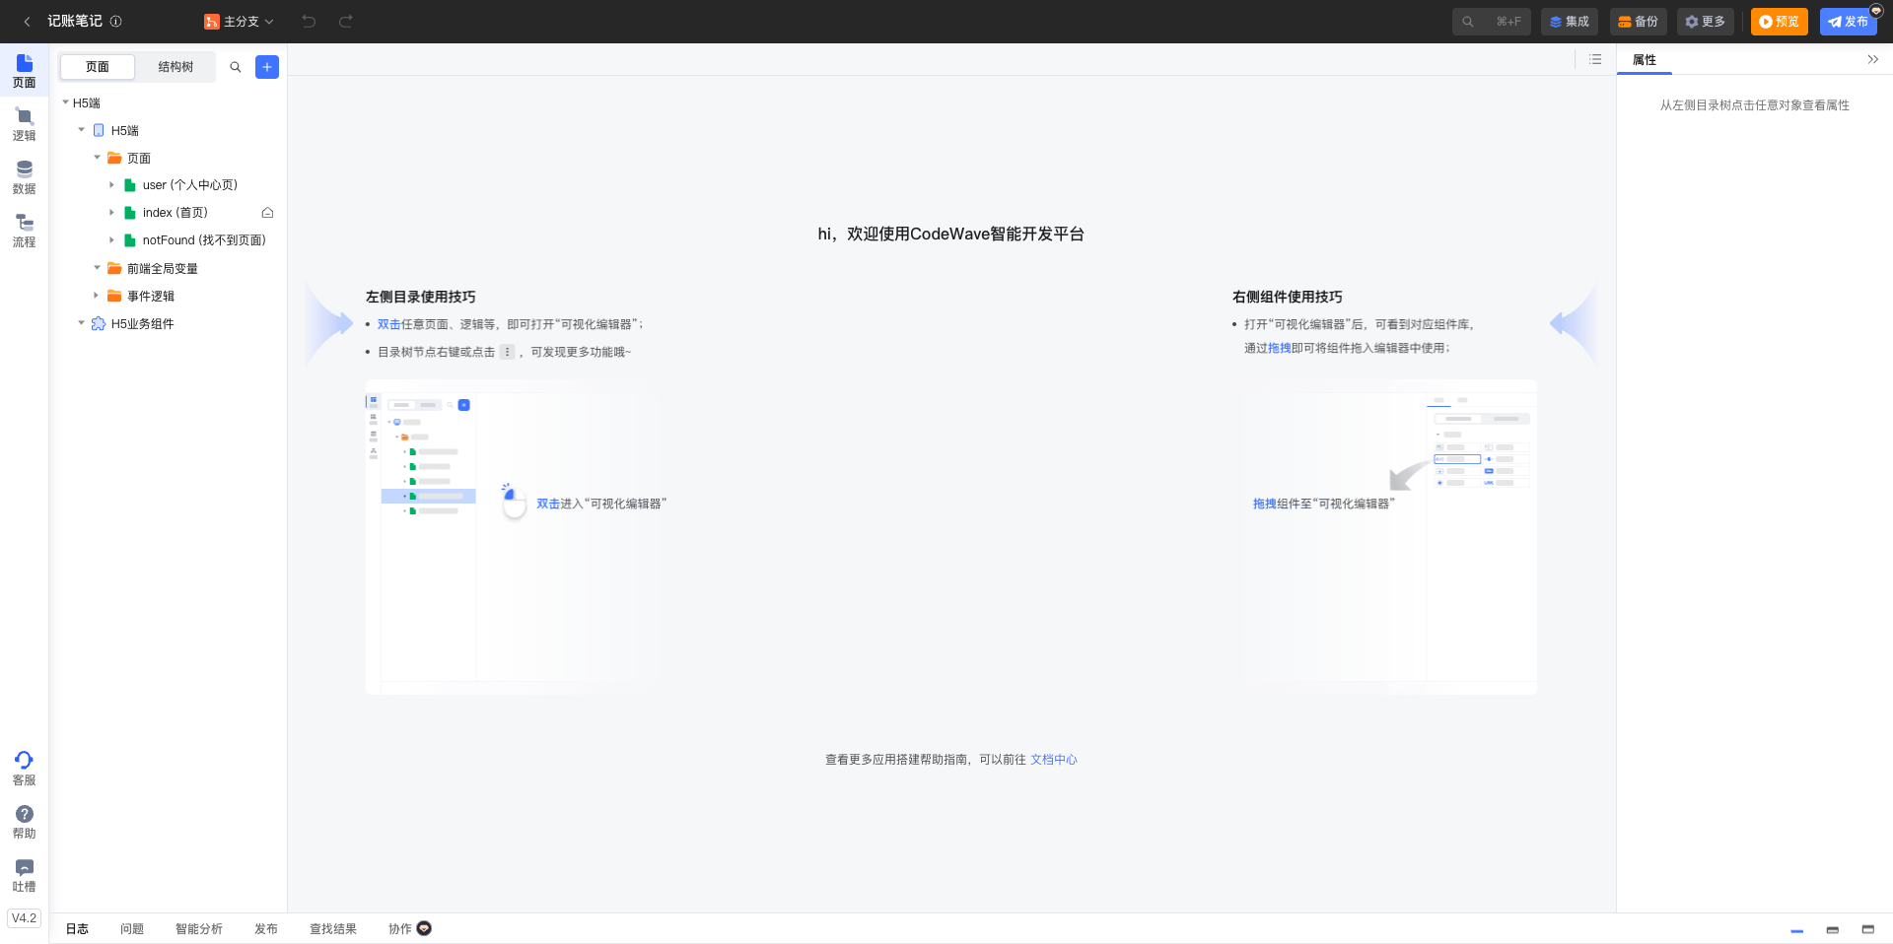Click the 发布 publish button

[x=1849, y=21]
